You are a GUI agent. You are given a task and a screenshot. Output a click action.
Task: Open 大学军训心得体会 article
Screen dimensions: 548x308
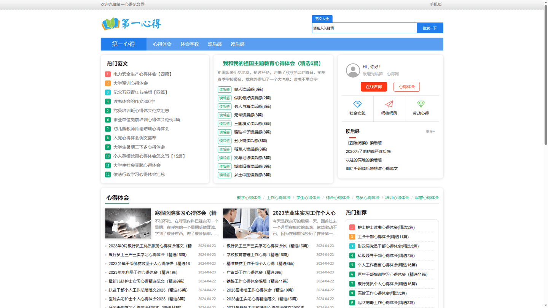tap(131, 83)
